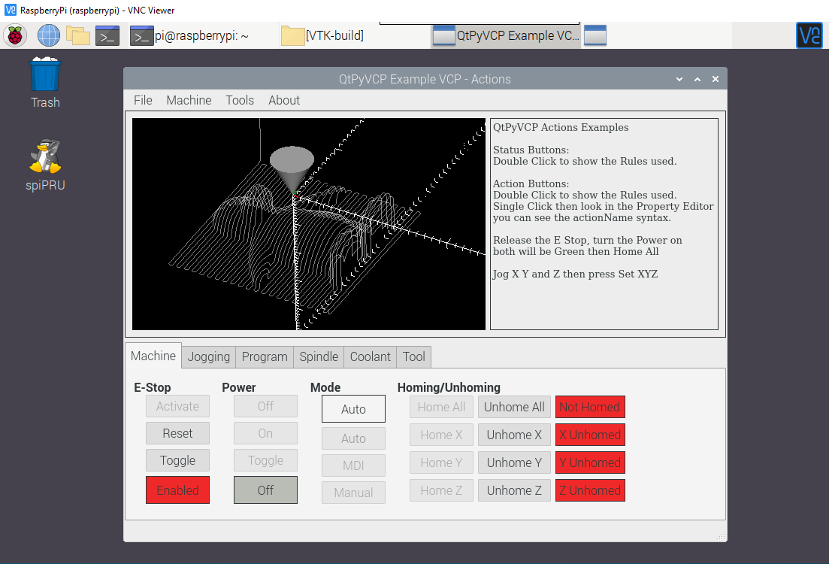This screenshot has height=564, width=829.
Task: Switch to the Tool tab
Action: (413, 356)
